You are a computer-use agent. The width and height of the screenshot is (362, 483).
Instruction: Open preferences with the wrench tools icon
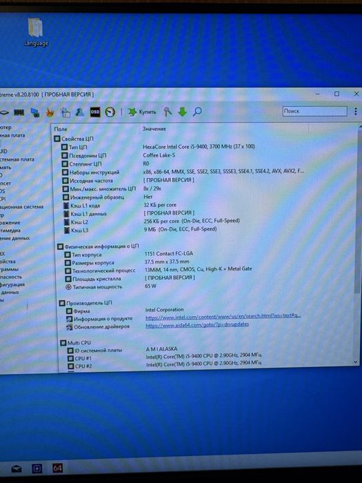168,112
